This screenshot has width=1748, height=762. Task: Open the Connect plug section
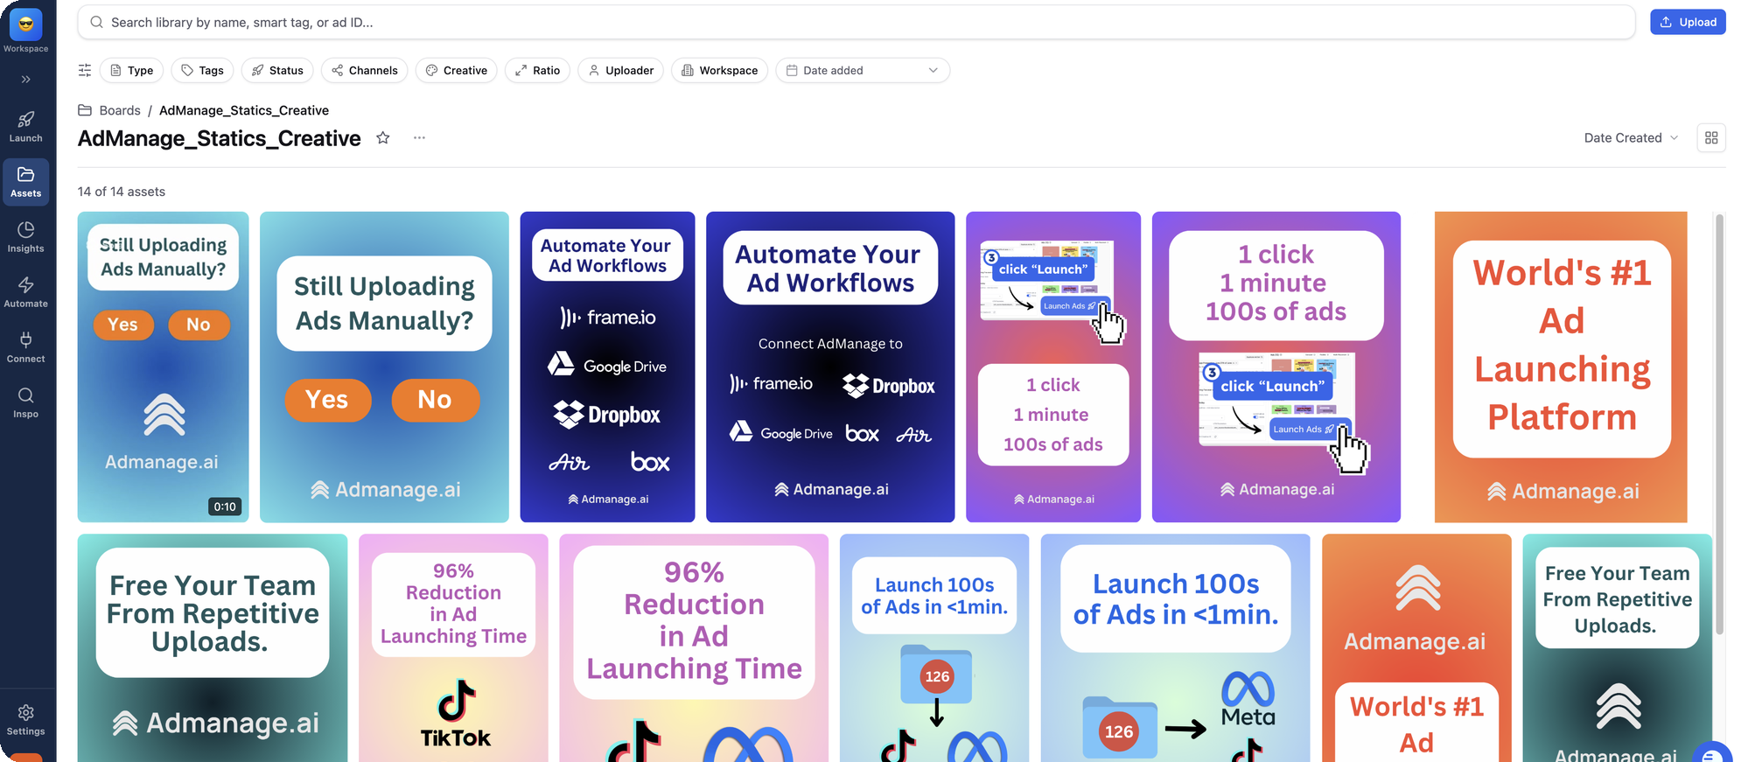pos(26,347)
